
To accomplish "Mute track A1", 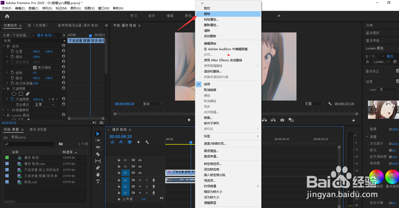I will pos(140,180).
